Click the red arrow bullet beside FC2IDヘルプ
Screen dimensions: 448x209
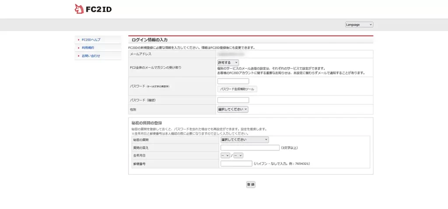[x=78, y=40]
